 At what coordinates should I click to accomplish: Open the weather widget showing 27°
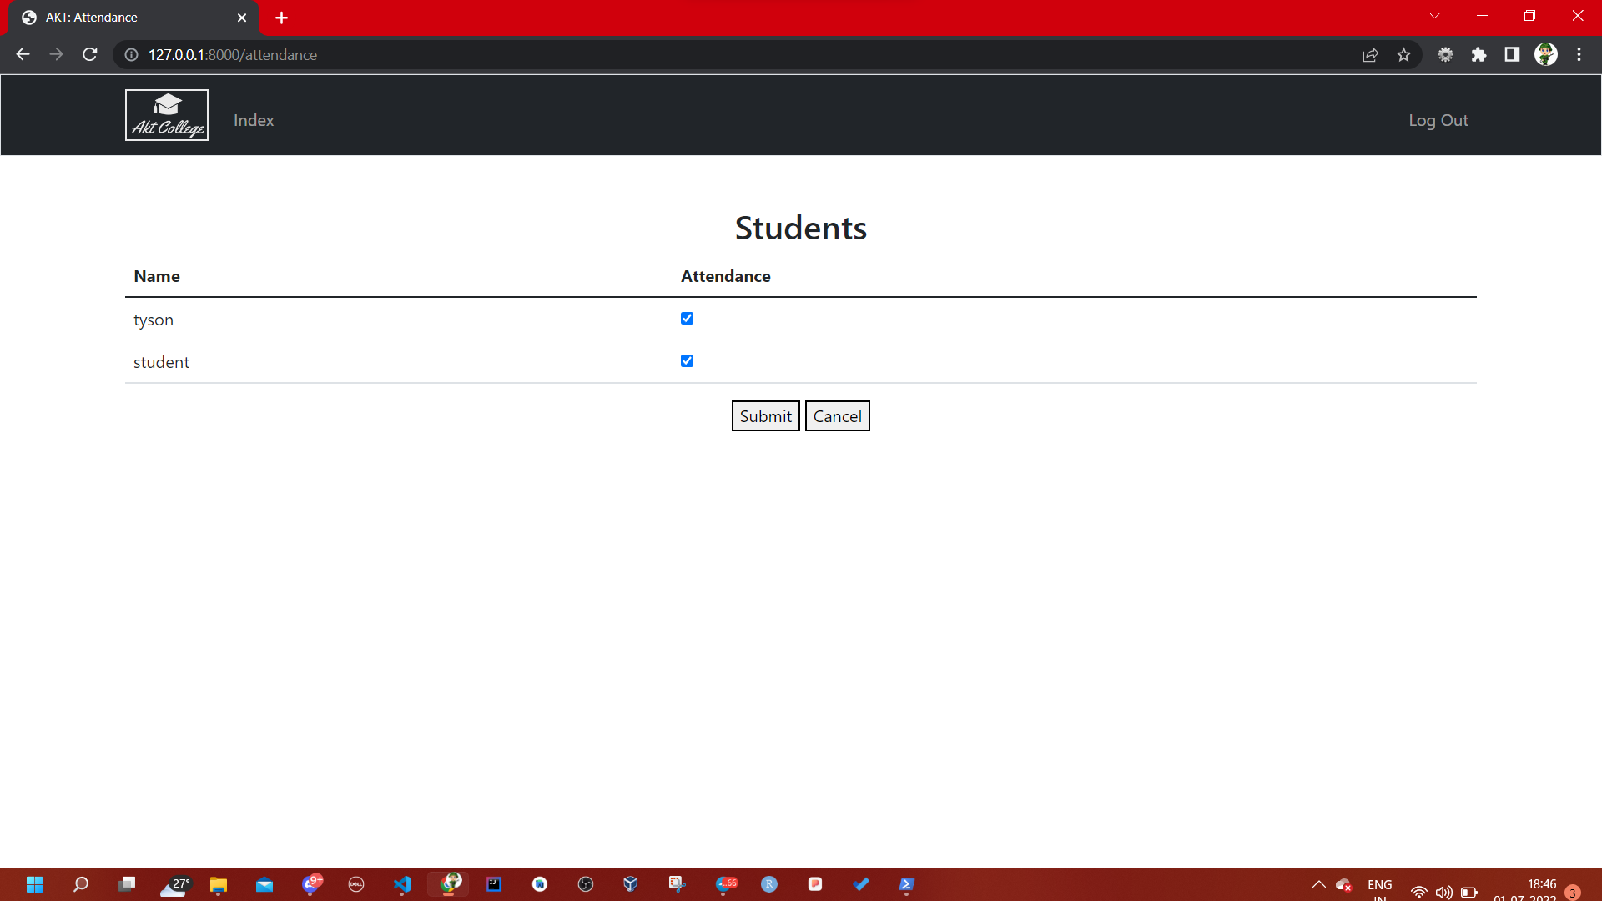pos(174,885)
